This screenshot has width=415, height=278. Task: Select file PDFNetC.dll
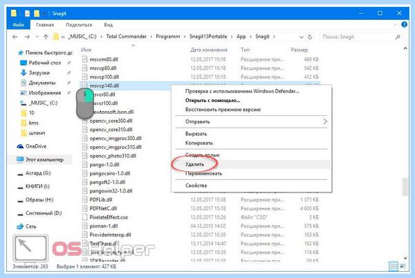103,208
